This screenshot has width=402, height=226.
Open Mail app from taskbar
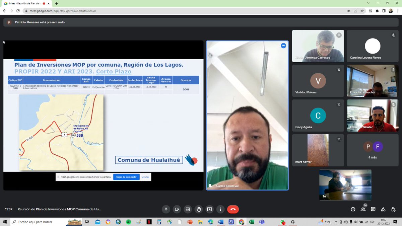pos(97,222)
